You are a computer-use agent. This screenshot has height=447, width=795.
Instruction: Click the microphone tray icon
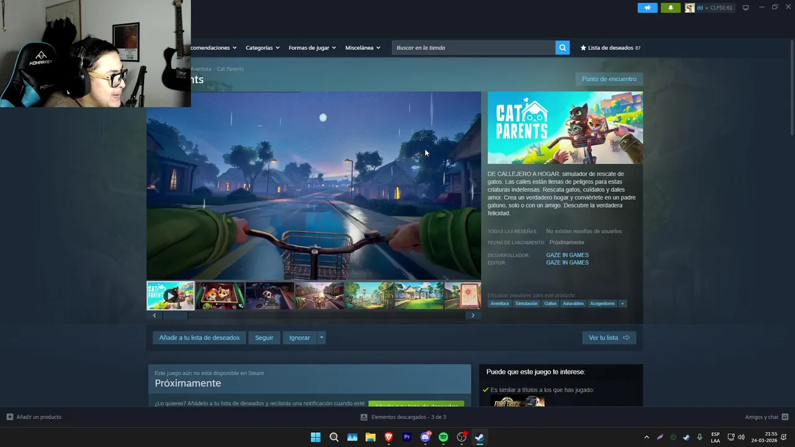click(699, 437)
